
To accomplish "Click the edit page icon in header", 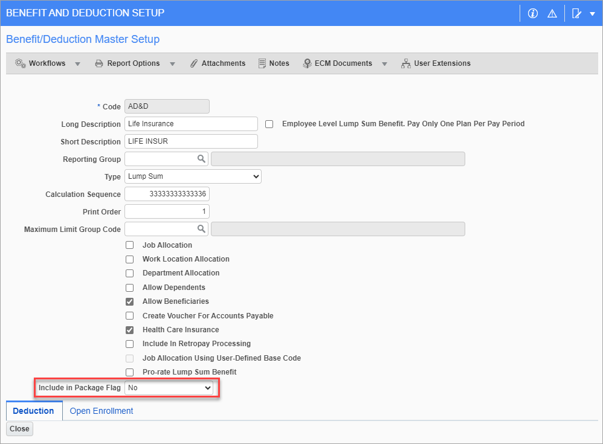I will click(x=576, y=13).
